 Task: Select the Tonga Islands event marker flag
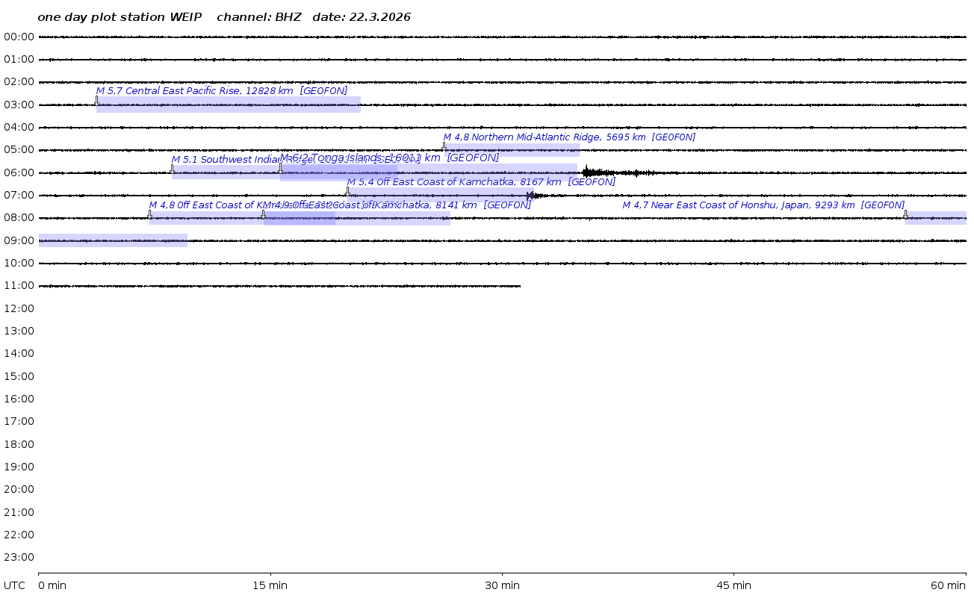tap(281, 167)
